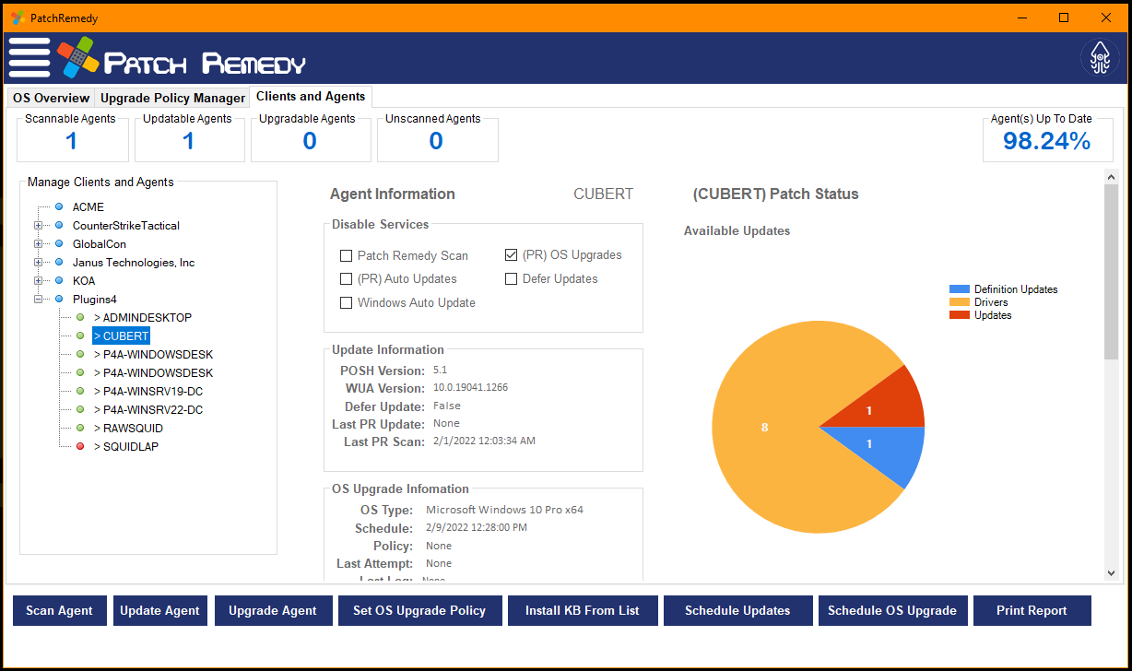Click the squid icon in the top right
1132x671 pixels.
click(x=1100, y=57)
